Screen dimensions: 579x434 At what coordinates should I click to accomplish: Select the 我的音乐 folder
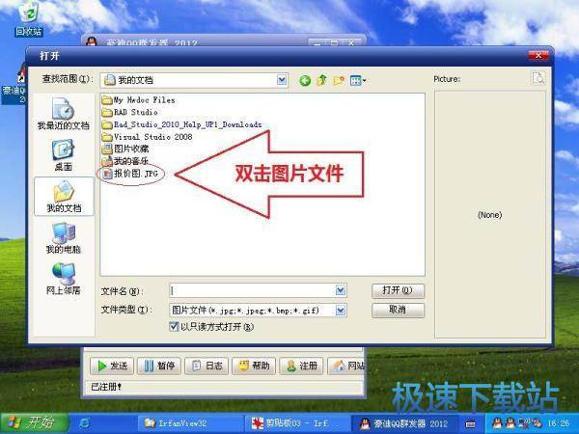pos(125,161)
